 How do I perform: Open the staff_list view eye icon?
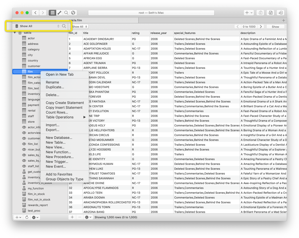click(24, 166)
